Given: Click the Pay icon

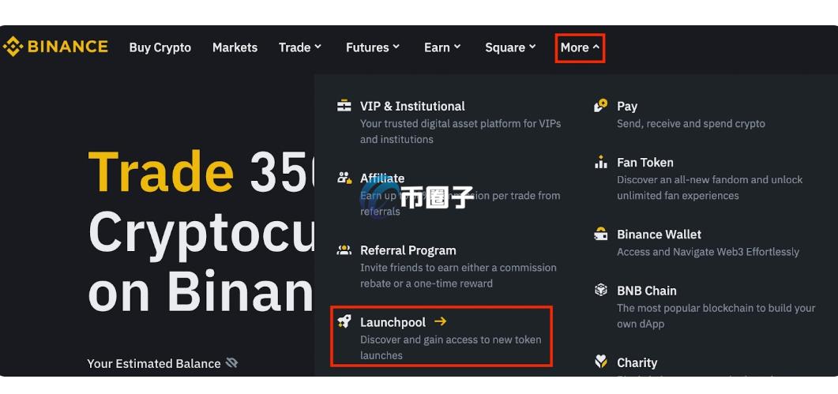Looking at the screenshot, I should coord(601,106).
